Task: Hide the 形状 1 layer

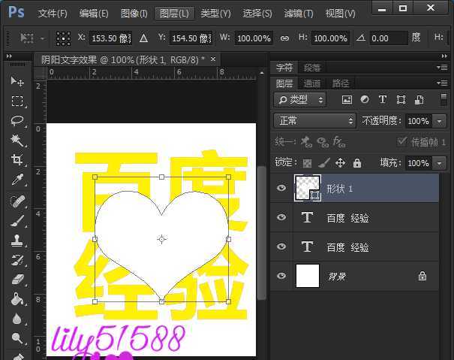Action: 281,189
